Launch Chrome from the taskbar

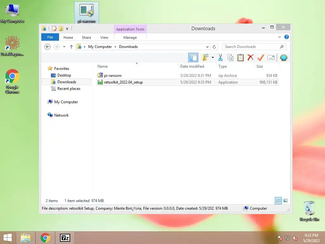click(x=45, y=238)
